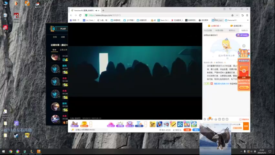The width and height of the screenshot is (275, 155).
Task: Click the purple diamond fan icon
Action: pyautogui.click(x=130, y=124)
